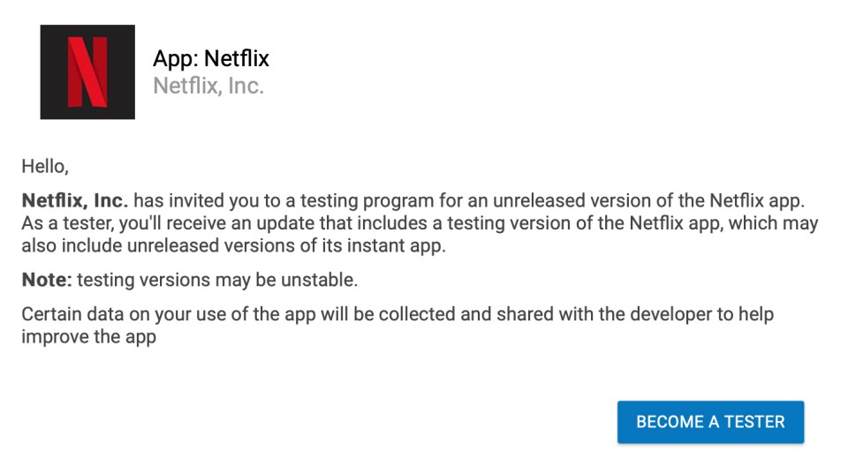Viewport: 848px width, 466px height.
Task: Click the Certain data on your use line
Action: click(397, 314)
